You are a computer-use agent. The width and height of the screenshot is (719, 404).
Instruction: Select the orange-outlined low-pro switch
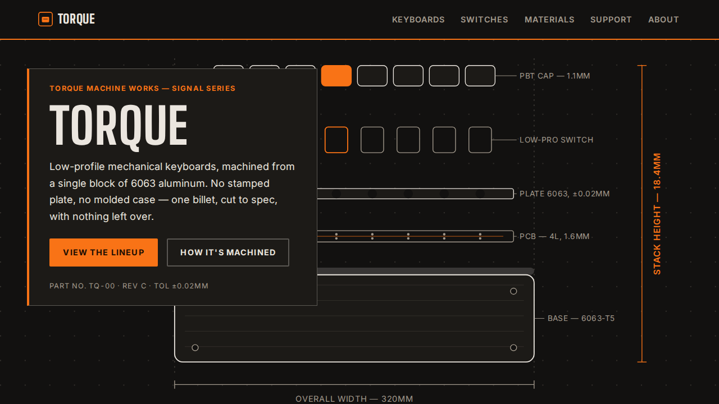pyautogui.click(x=336, y=140)
